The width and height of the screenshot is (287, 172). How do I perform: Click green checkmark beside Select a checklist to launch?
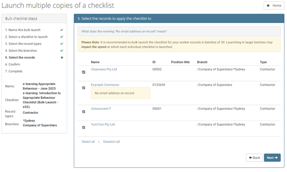coord(61,37)
